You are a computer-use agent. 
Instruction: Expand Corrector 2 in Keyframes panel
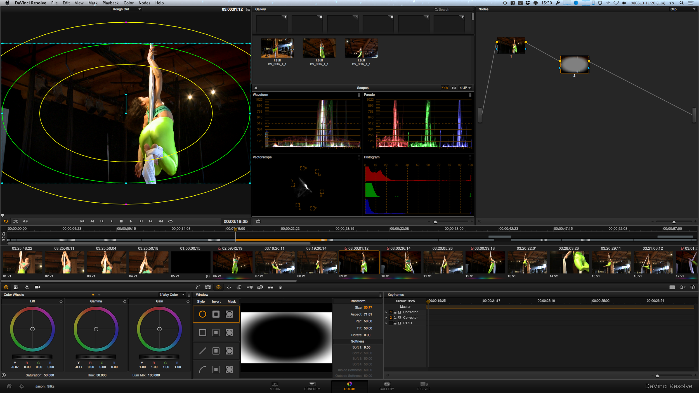tap(386, 318)
